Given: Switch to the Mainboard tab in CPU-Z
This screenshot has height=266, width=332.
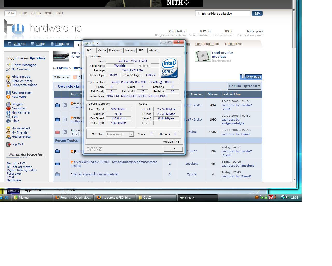Looking at the screenshot, I should tap(115, 50).
